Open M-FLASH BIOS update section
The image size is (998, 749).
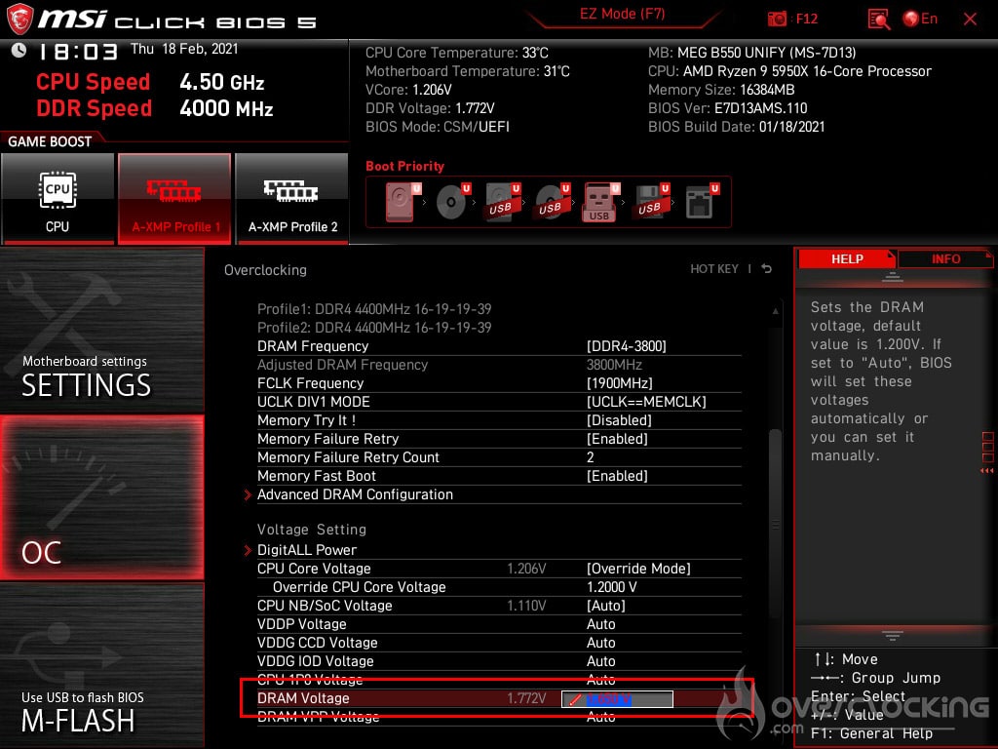(x=101, y=665)
